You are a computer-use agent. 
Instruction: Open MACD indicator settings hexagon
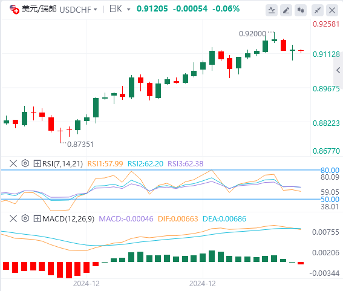point(25,218)
